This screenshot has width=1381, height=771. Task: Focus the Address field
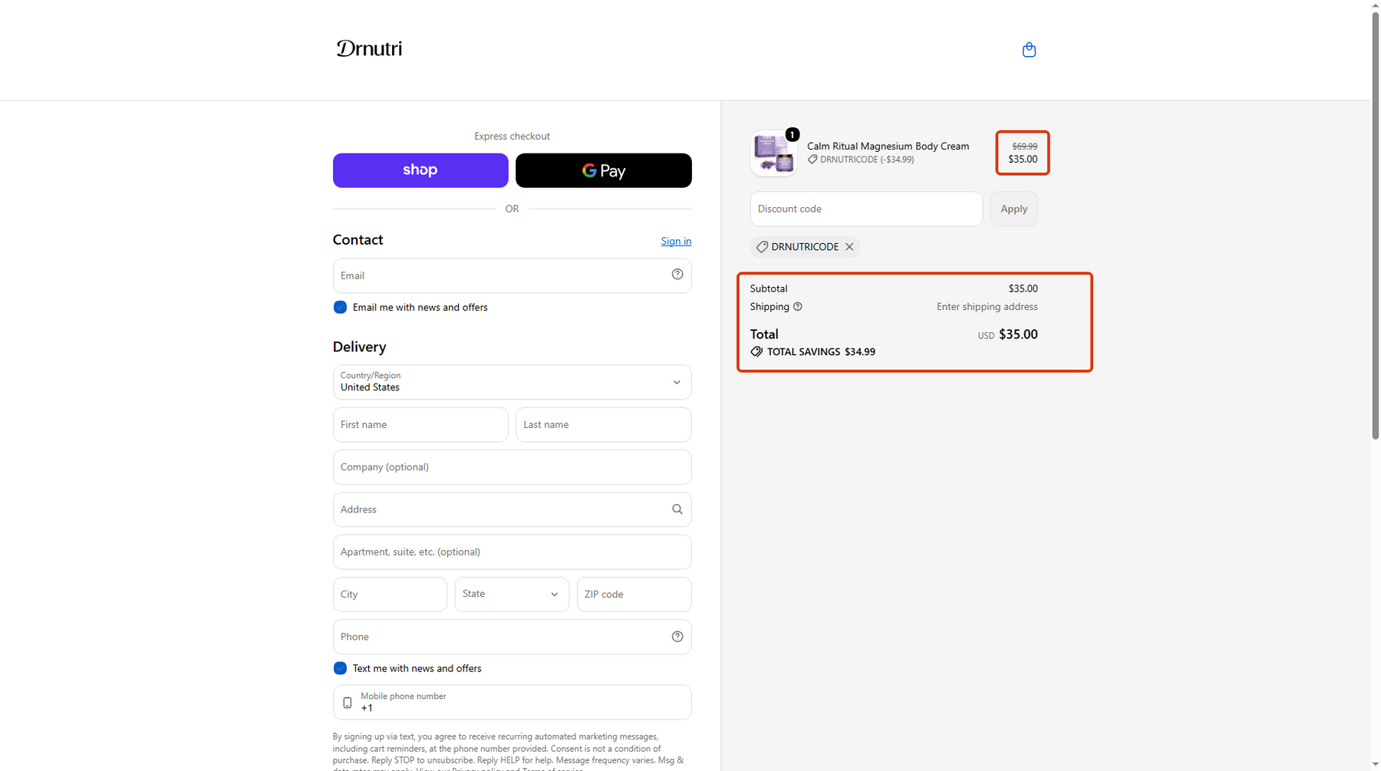(x=512, y=509)
